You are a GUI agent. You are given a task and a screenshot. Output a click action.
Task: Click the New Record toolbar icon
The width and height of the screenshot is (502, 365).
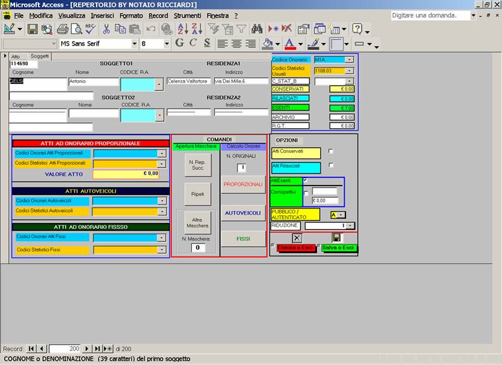[x=273, y=29]
